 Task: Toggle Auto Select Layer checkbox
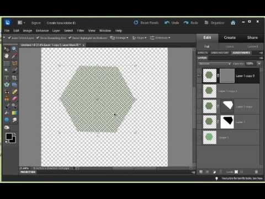pyautogui.click(x=9, y=38)
